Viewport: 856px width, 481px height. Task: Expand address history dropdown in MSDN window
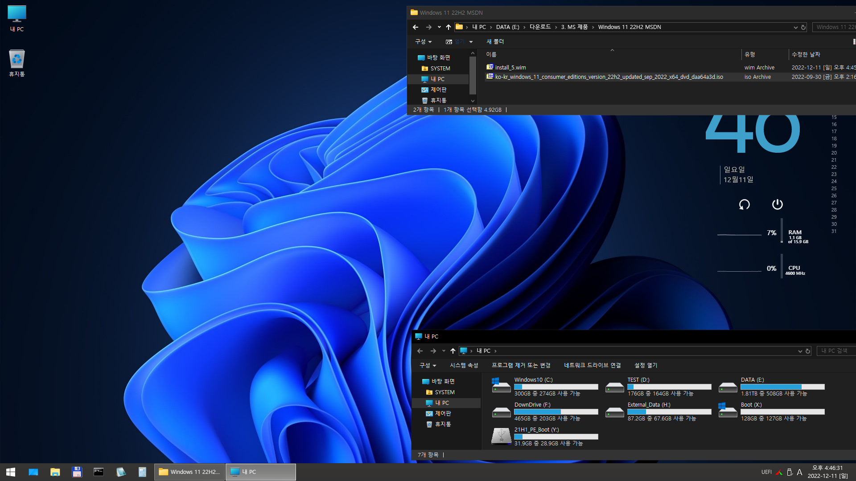795,27
